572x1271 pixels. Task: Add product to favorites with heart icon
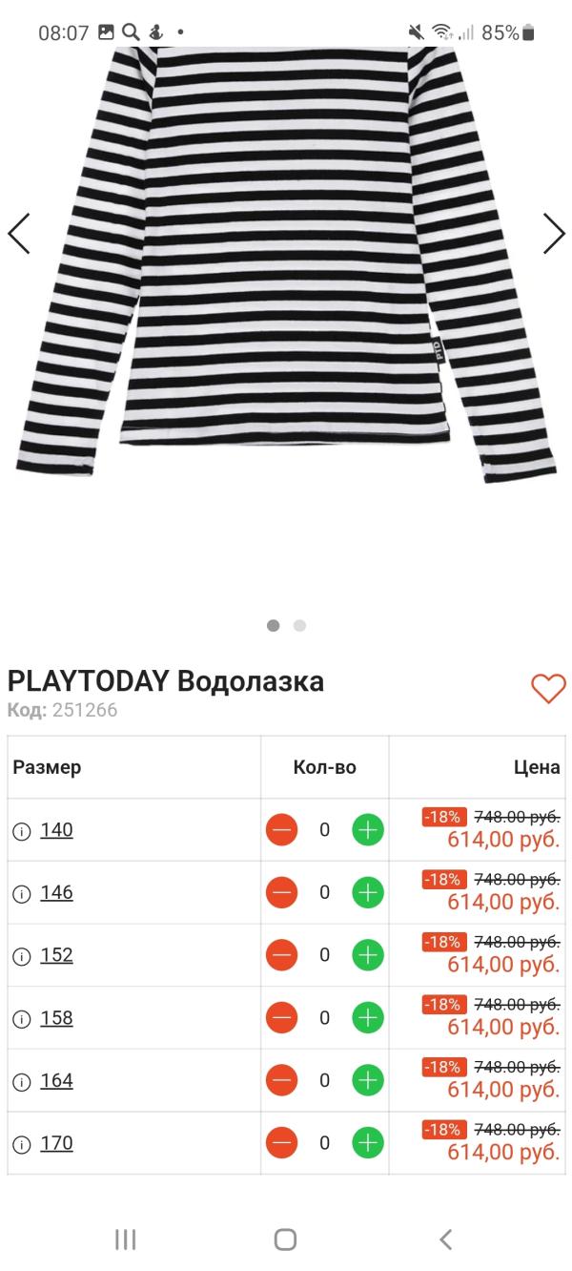[x=548, y=688]
